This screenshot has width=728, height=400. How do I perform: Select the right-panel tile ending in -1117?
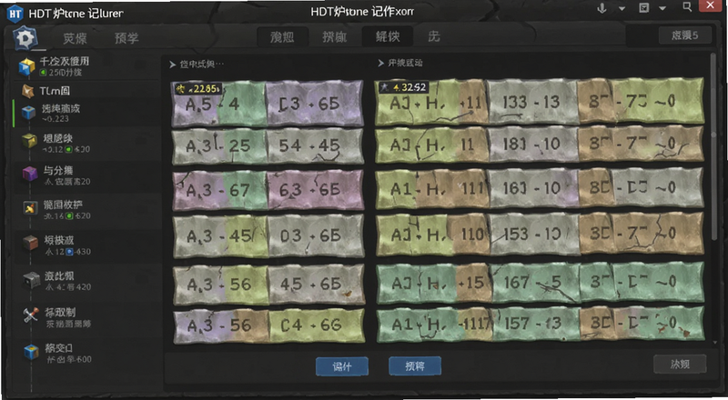click(434, 324)
